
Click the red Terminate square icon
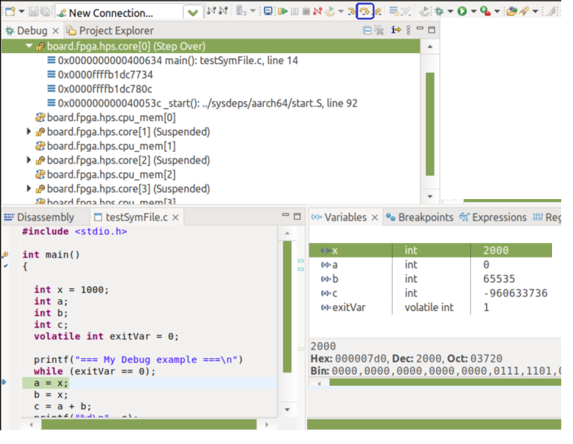coord(306,11)
